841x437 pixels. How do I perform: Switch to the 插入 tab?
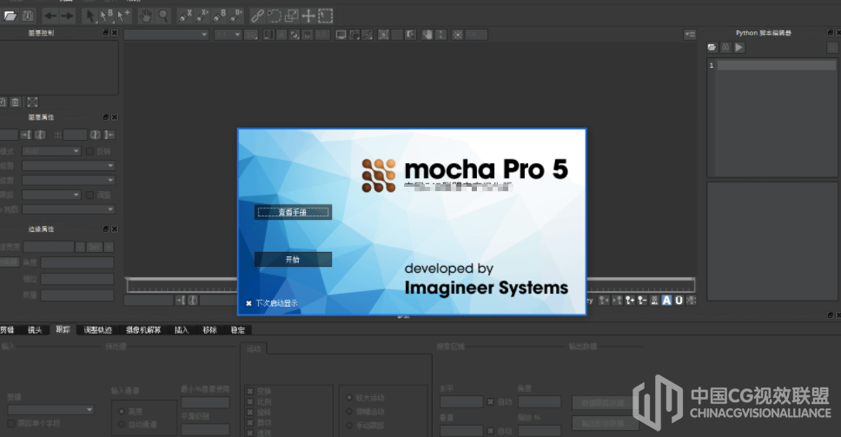pos(182,330)
